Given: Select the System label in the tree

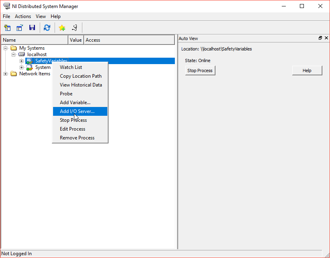Looking at the screenshot, I should (x=43, y=67).
